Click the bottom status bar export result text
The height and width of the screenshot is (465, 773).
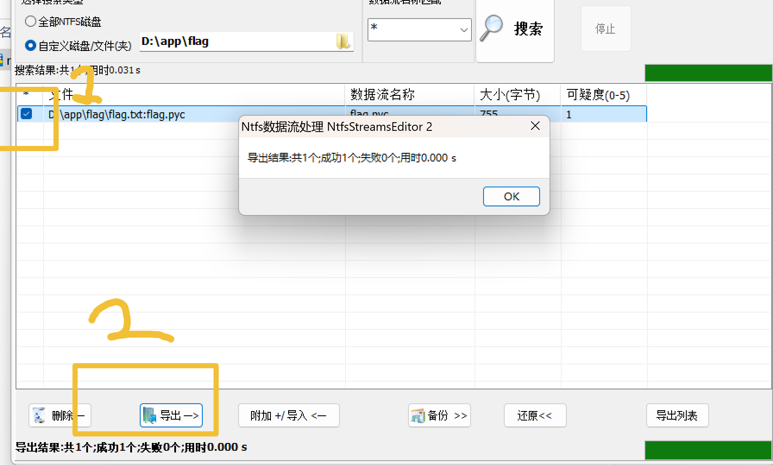click(131, 447)
